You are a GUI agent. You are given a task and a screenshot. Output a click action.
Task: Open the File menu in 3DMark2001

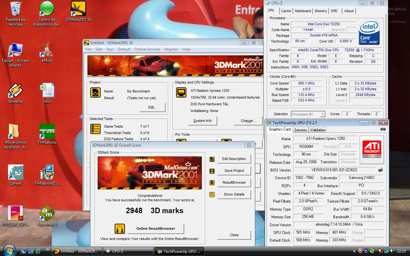pos(88,49)
